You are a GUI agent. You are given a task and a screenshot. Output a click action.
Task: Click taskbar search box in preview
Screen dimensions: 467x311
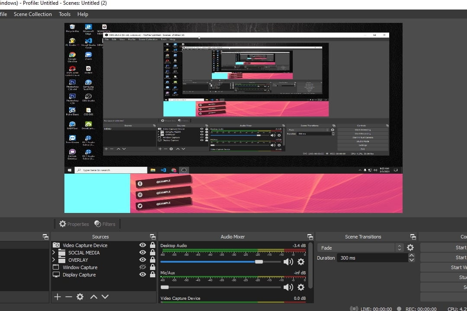[x=111, y=170]
